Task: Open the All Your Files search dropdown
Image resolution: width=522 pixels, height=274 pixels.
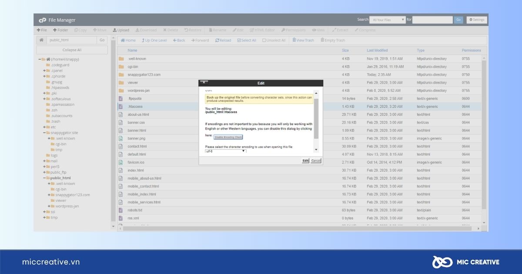Action: [x=387, y=20]
